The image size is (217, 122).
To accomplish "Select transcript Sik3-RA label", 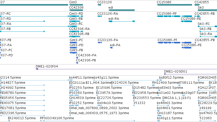I will click(206, 34).
